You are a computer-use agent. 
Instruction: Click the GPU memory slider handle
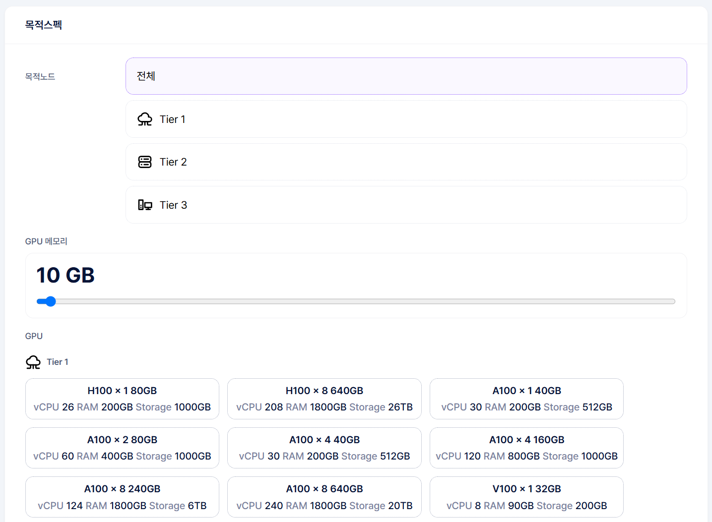click(x=50, y=301)
